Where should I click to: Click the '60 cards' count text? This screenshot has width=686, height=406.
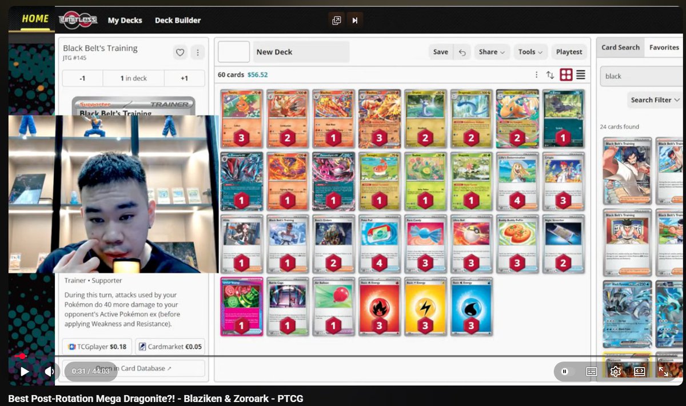pos(231,75)
